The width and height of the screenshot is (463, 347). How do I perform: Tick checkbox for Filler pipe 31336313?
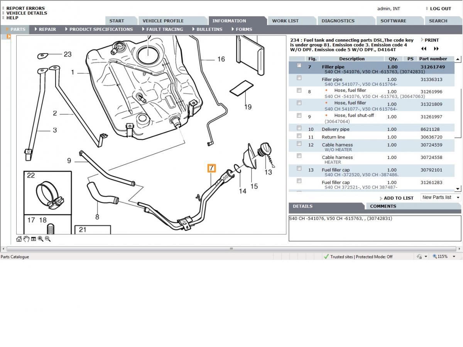point(299,78)
